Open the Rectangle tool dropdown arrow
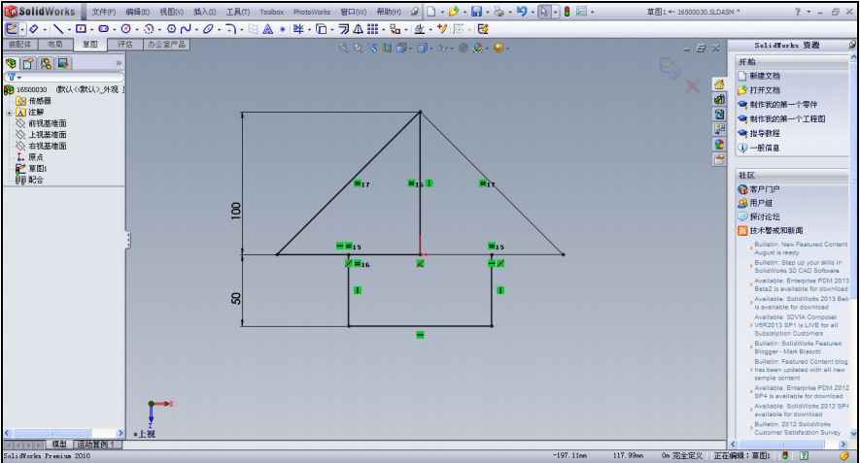The height and width of the screenshot is (463, 860). point(91,29)
